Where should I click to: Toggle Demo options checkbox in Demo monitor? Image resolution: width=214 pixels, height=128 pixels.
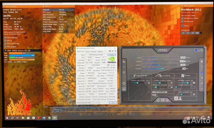5,37
